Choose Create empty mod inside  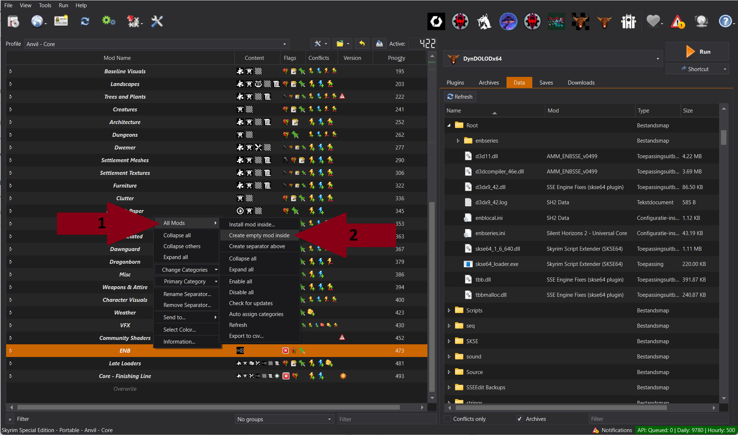(259, 235)
